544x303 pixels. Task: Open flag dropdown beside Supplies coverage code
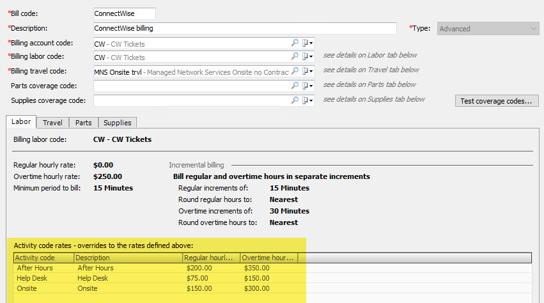pos(307,100)
